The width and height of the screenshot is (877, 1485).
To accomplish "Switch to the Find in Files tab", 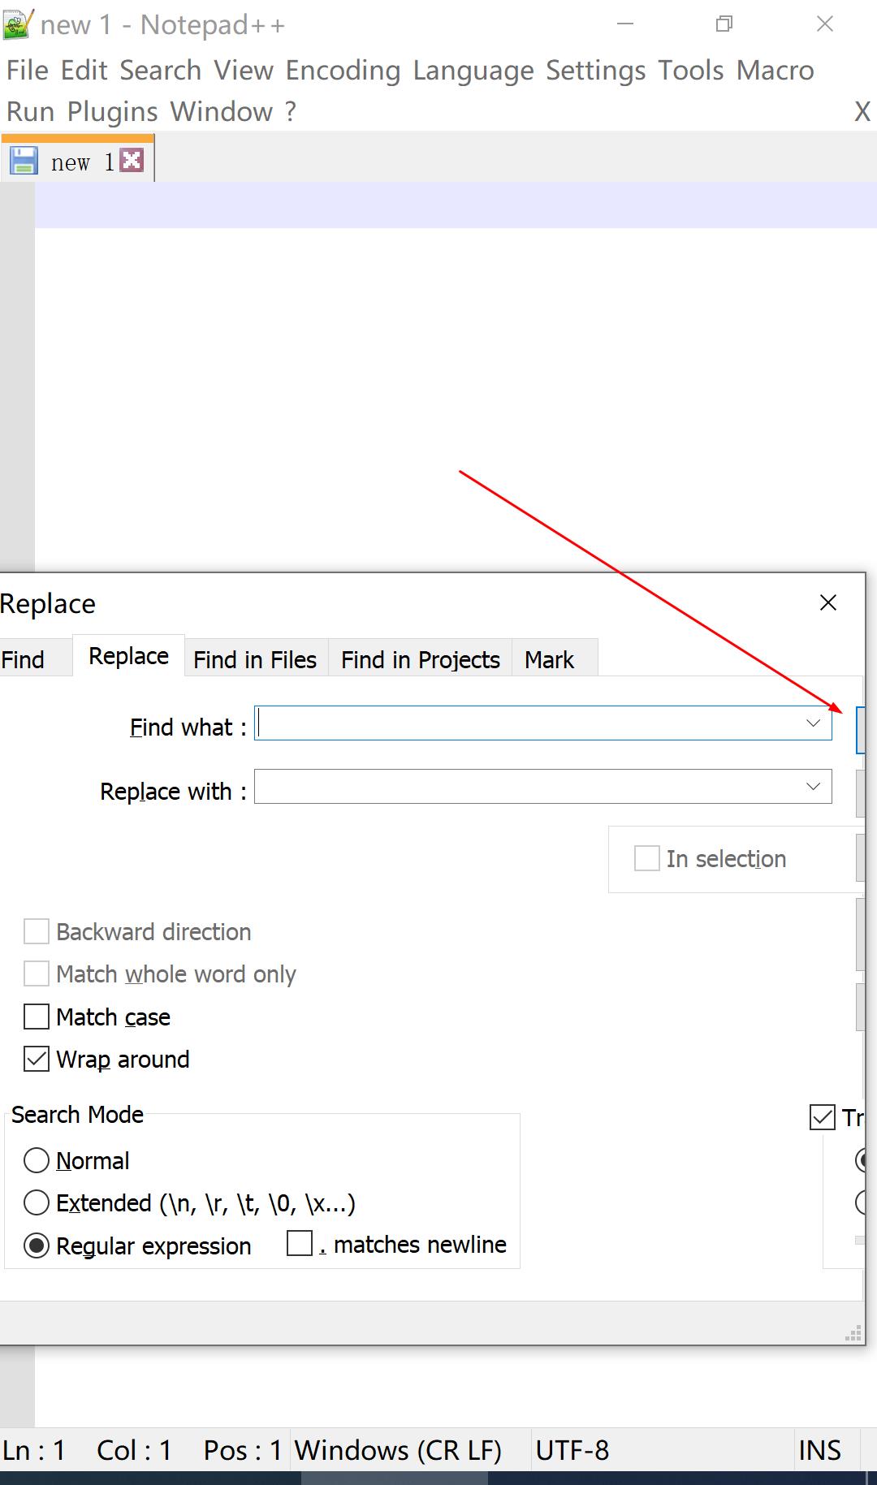I will [x=255, y=658].
